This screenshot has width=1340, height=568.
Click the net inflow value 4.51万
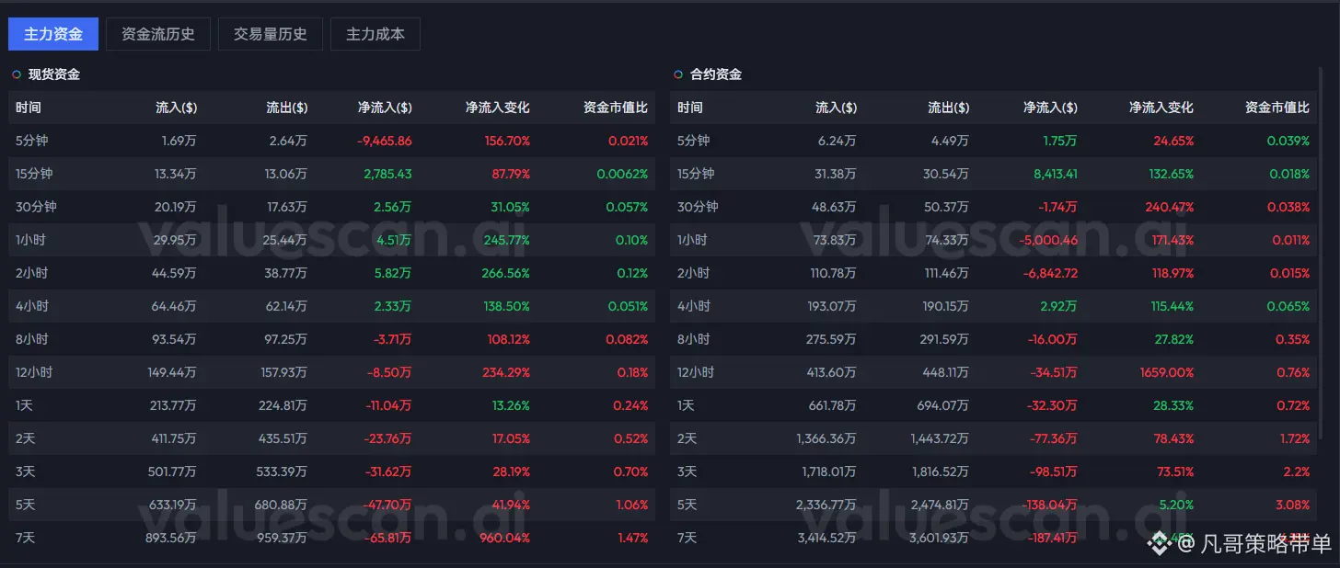point(394,240)
